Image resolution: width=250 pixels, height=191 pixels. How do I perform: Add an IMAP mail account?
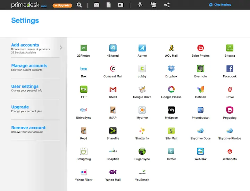[x=113, y=110]
